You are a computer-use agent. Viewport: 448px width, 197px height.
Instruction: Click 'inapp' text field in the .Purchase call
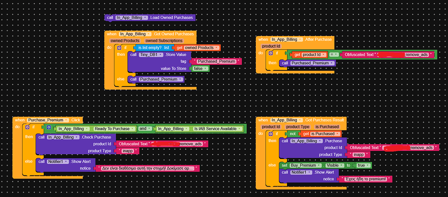[x=358, y=155]
